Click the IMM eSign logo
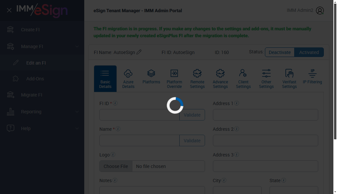Screen dimensions: 337x194 tap(42, 10)
